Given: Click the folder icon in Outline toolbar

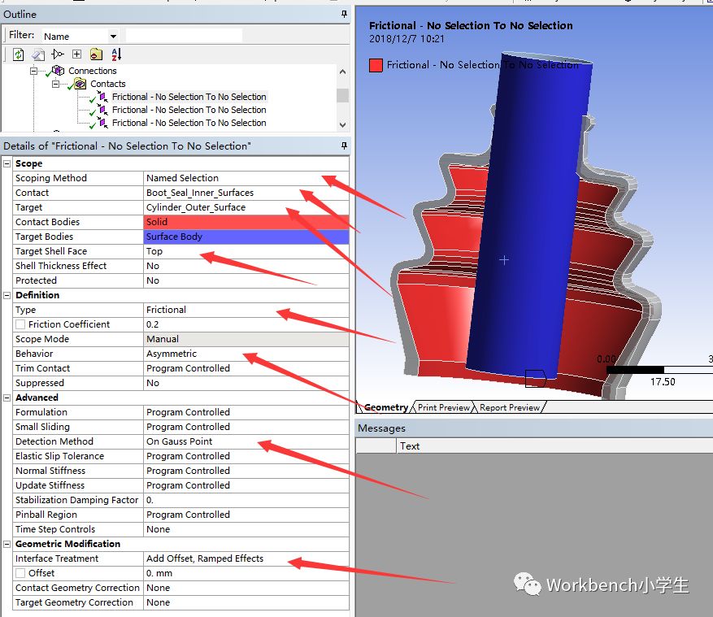Looking at the screenshot, I should pos(96,54).
